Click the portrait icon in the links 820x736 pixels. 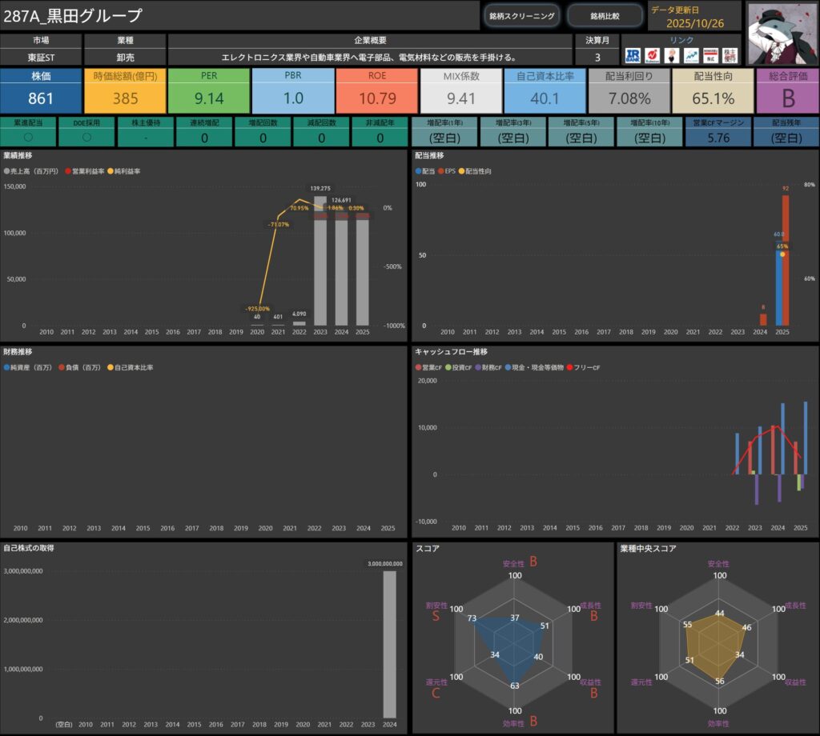[x=671, y=55]
